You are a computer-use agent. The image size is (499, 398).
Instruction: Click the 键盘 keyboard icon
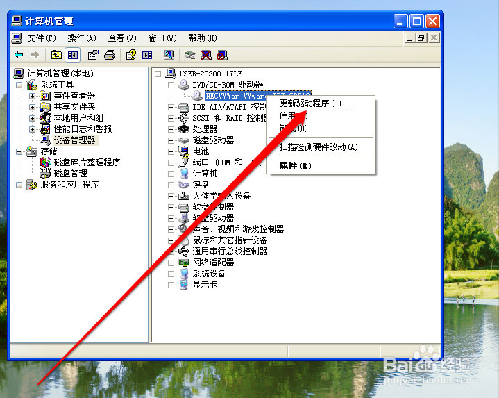[x=184, y=185]
